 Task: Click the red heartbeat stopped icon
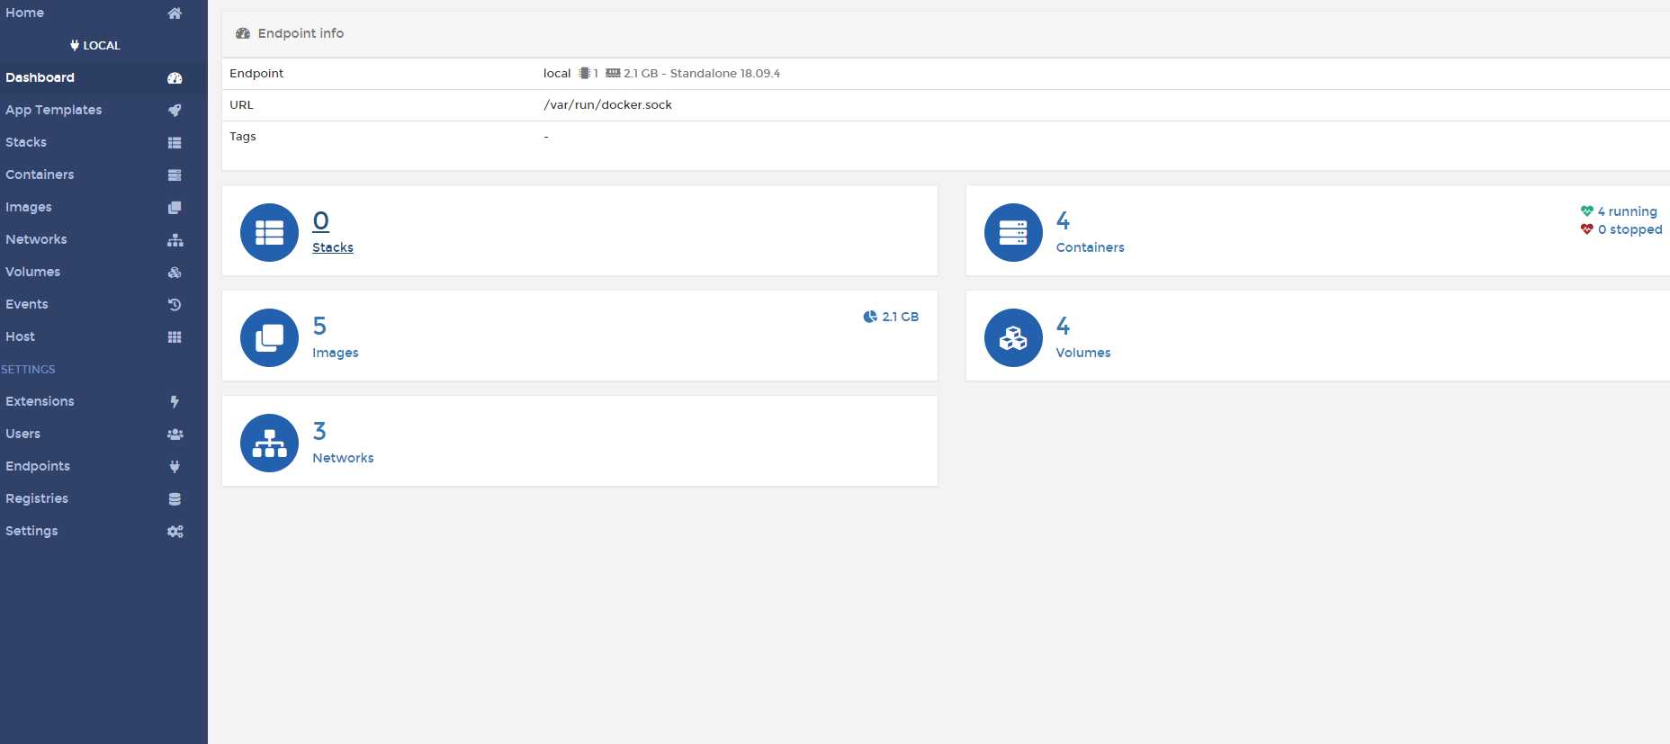point(1587,229)
